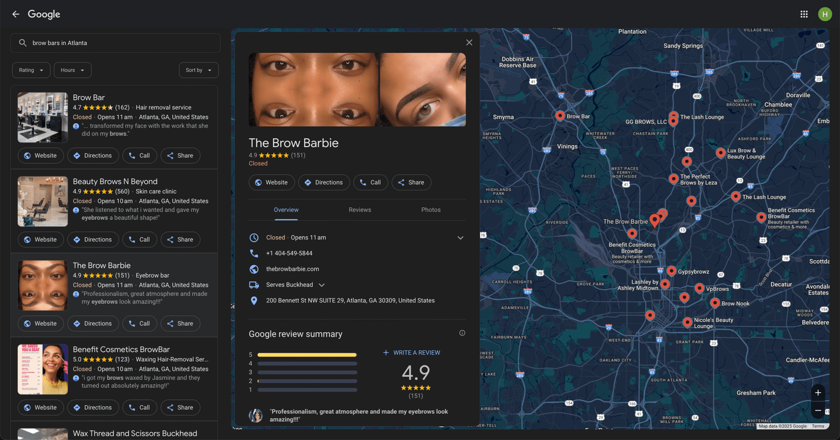Open thebrowbarbie.com website link

tap(292, 269)
